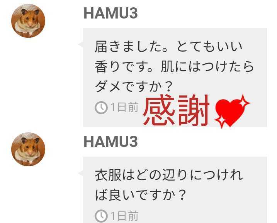The width and height of the screenshot is (277, 223).
Task: Open the second HAMU3 username profile
Action: pyautogui.click(x=111, y=142)
